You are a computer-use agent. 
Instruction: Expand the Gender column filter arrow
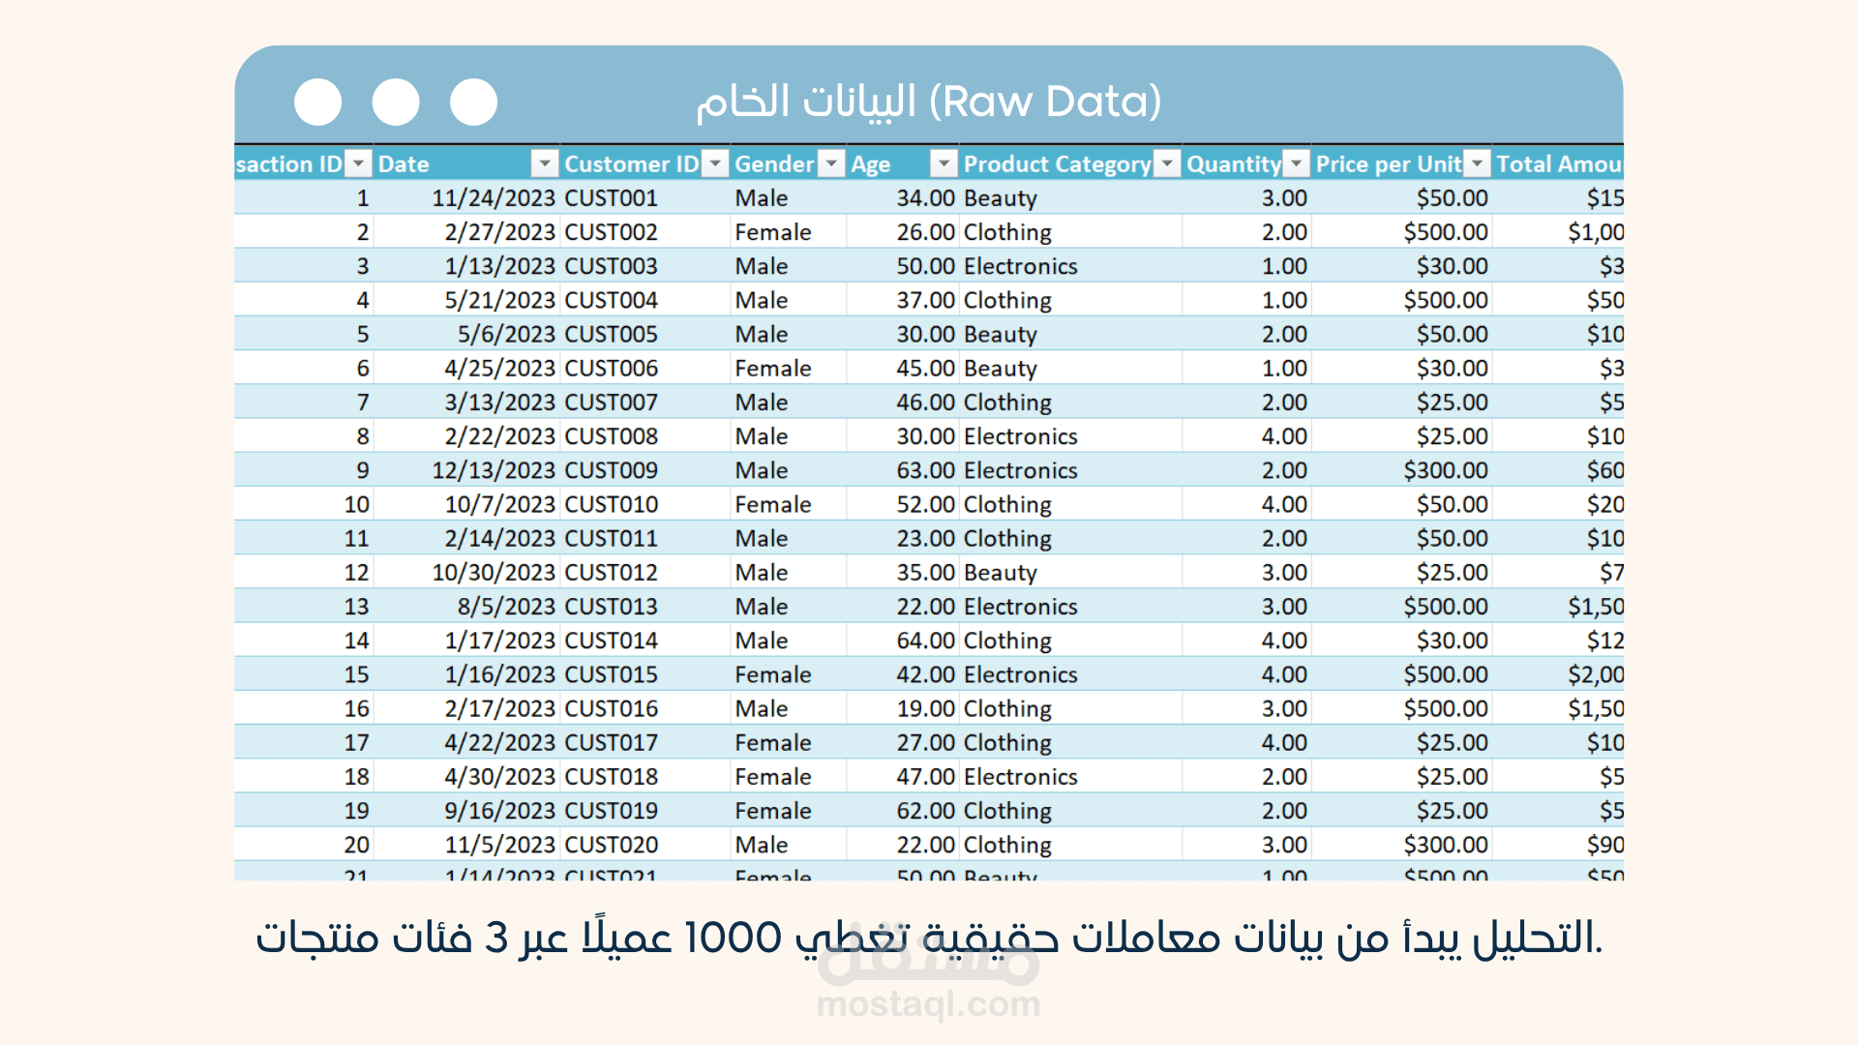pyautogui.click(x=831, y=164)
